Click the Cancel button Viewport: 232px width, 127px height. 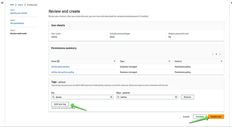(186, 117)
